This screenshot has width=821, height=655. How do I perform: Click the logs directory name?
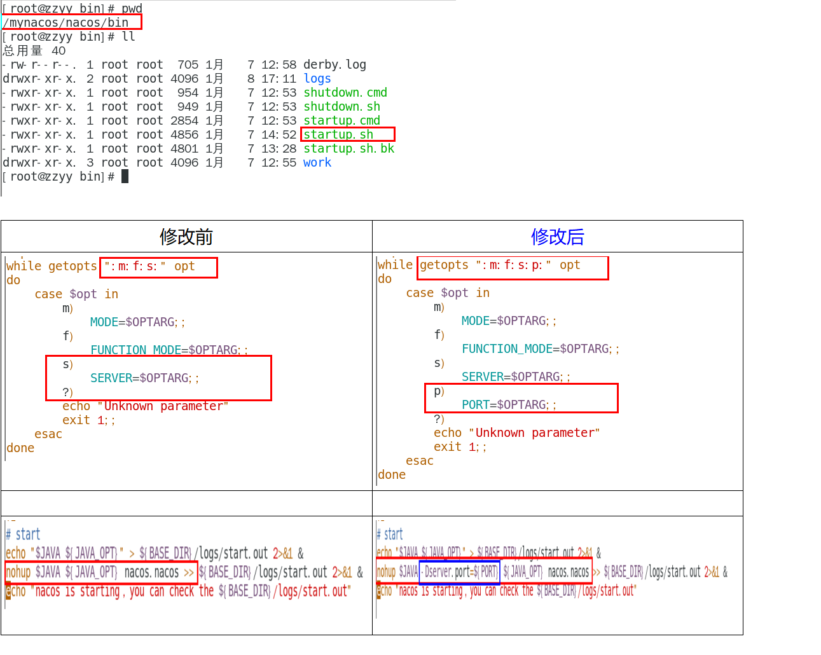click(x=317, y=79)
